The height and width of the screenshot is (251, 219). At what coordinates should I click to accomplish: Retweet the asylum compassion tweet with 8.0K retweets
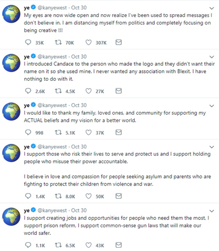(x=57, y=196)
